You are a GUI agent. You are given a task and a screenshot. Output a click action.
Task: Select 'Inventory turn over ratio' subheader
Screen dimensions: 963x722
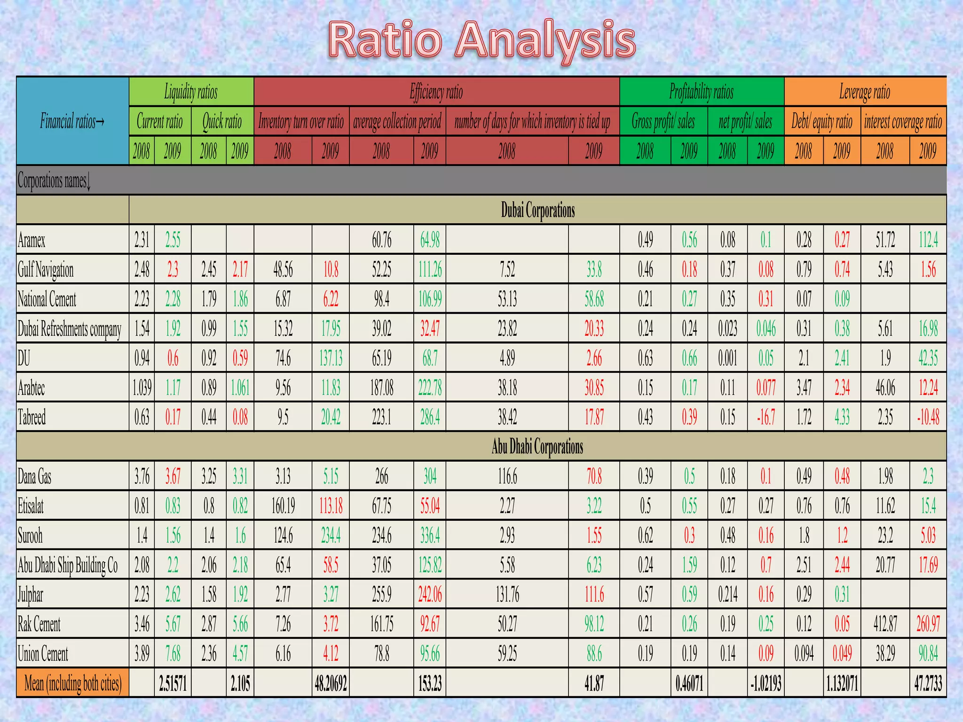click(301, 121)
